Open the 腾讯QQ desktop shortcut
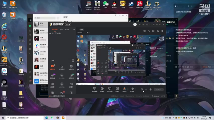The height and width of the screenshot is (120, 214). click(114, 5)
